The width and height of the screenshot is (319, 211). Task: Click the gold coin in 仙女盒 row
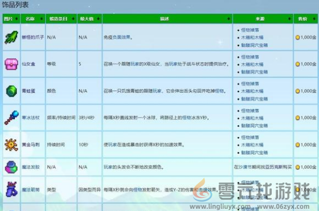click(x=297, y=64)
